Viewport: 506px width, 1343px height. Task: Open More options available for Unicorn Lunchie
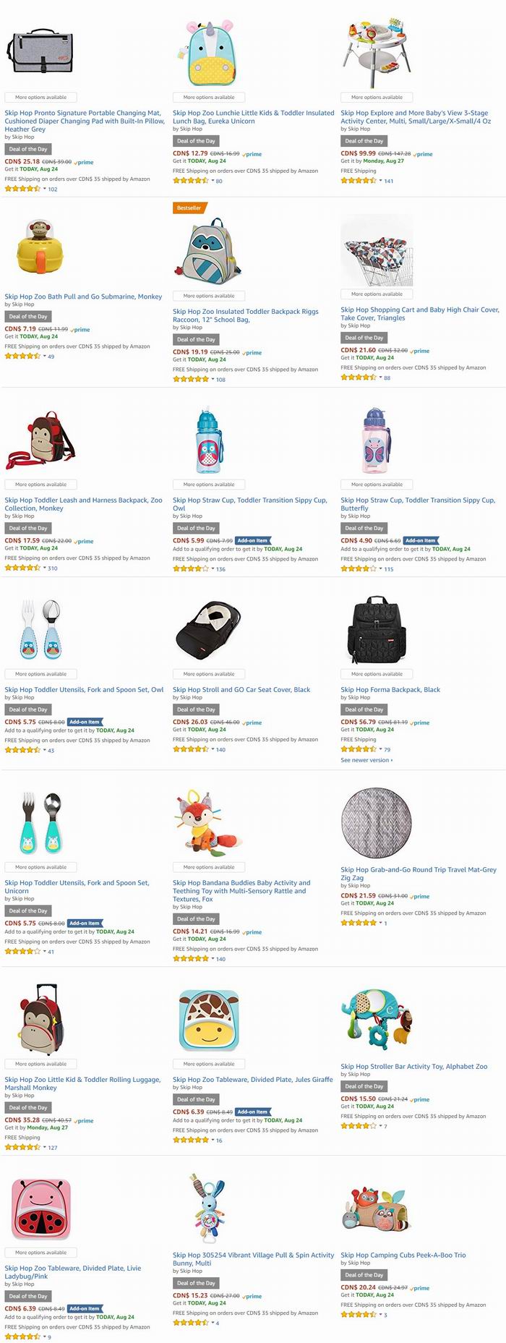click(x=209, y=97)
